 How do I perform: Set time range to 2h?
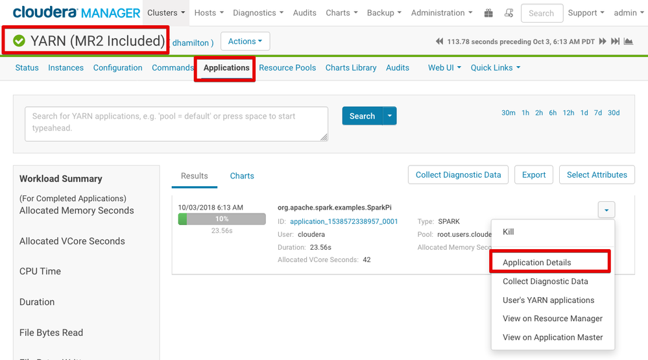(x=539, y=113)
